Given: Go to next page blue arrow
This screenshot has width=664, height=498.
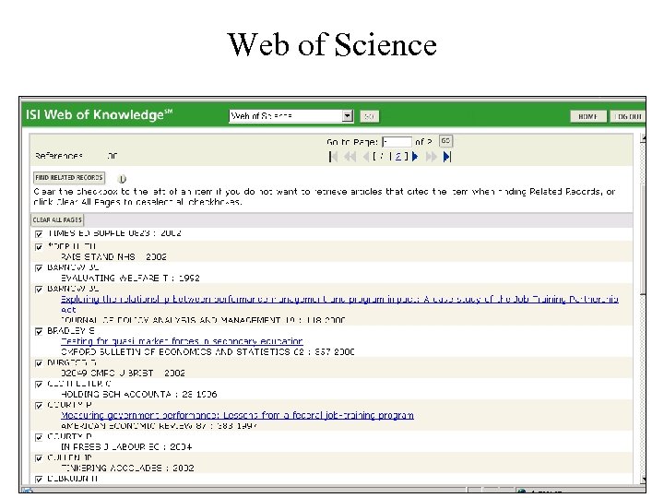Looking at the screenshot, I should click(415, 157).
